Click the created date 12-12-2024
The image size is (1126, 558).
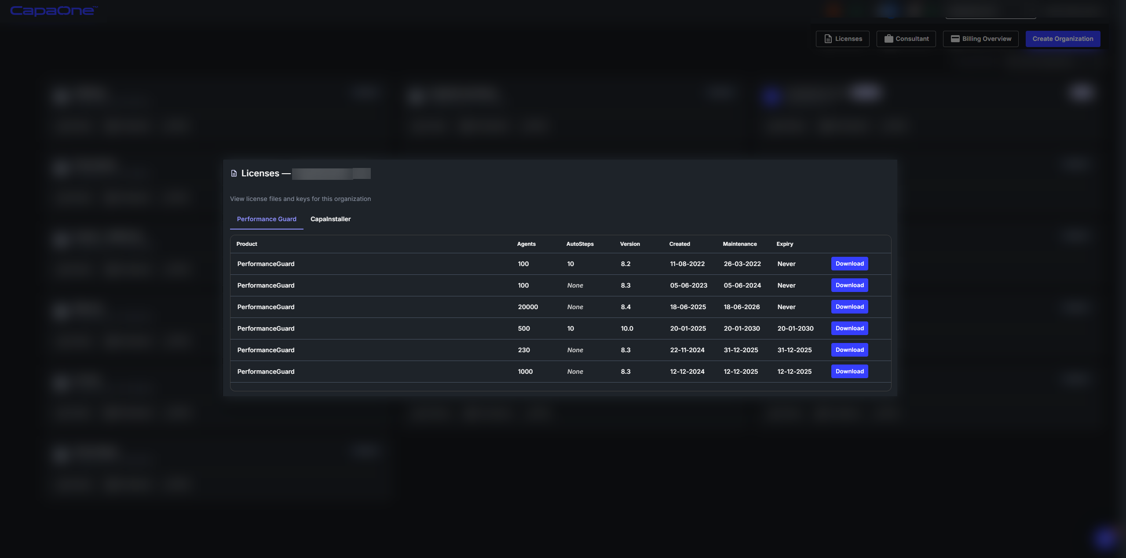[x=687, y=372]
